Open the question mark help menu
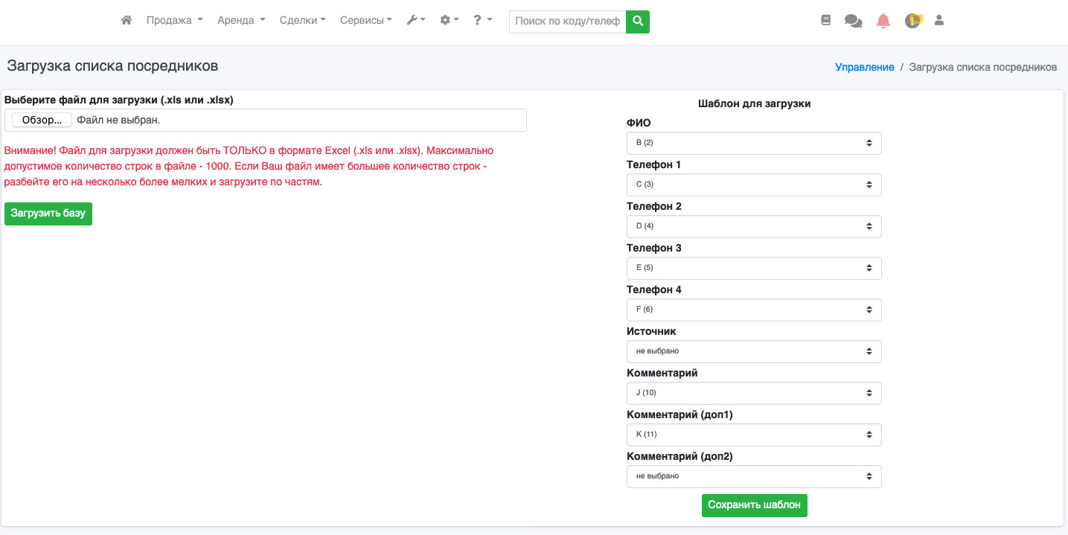This screenshot has width=1068, height=535. [482, 21]
